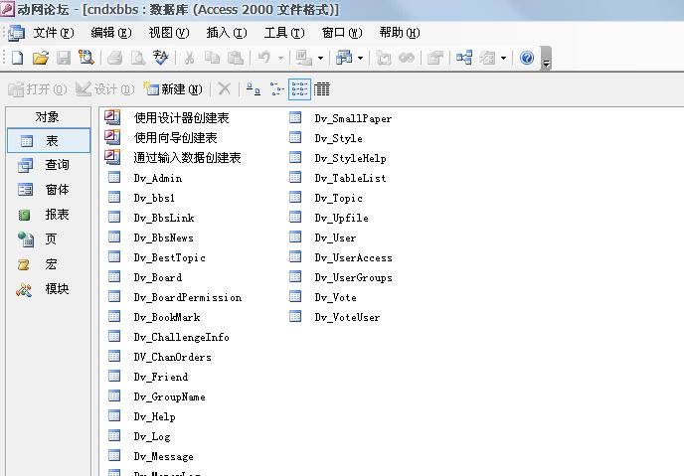The image size is (684, 476).
Task: Click the Delete X icon in database toolbar
Action: [x=225, y=89]
